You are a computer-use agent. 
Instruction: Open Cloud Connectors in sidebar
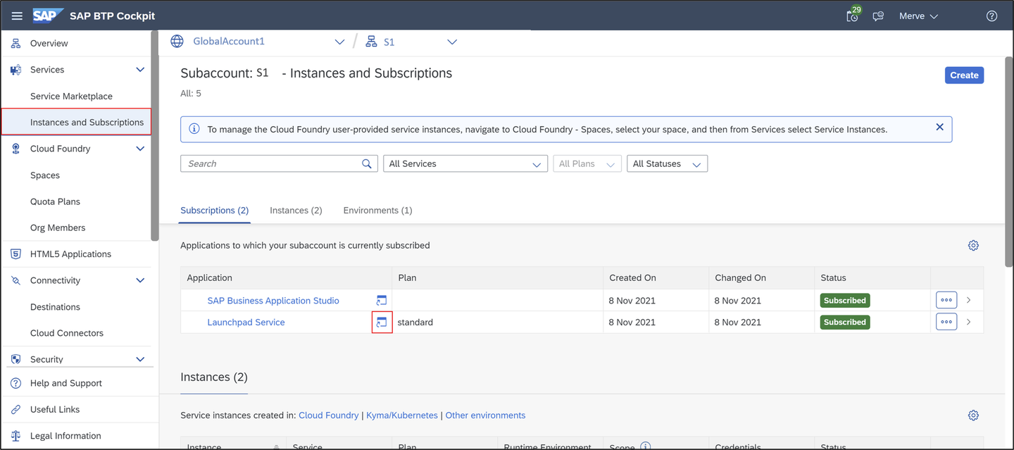[x=67, y=333]
